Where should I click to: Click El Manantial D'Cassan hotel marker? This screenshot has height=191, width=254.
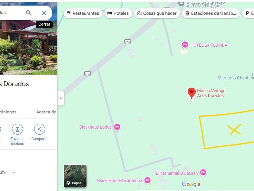pos(203,173)
